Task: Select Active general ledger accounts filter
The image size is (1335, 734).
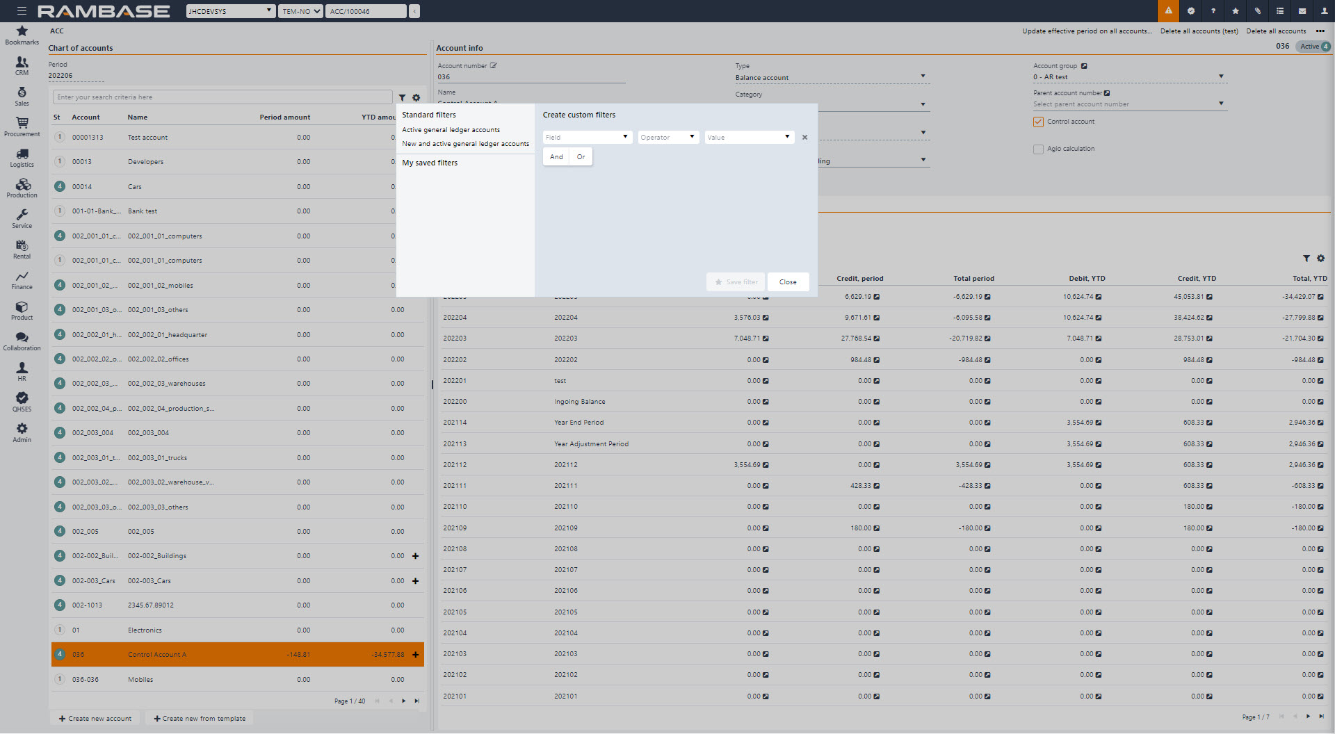Action: 451,130
